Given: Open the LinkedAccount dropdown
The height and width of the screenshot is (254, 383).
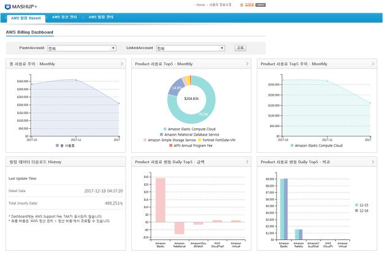Looking at the screenshot, I should click(x=191, y=48).
